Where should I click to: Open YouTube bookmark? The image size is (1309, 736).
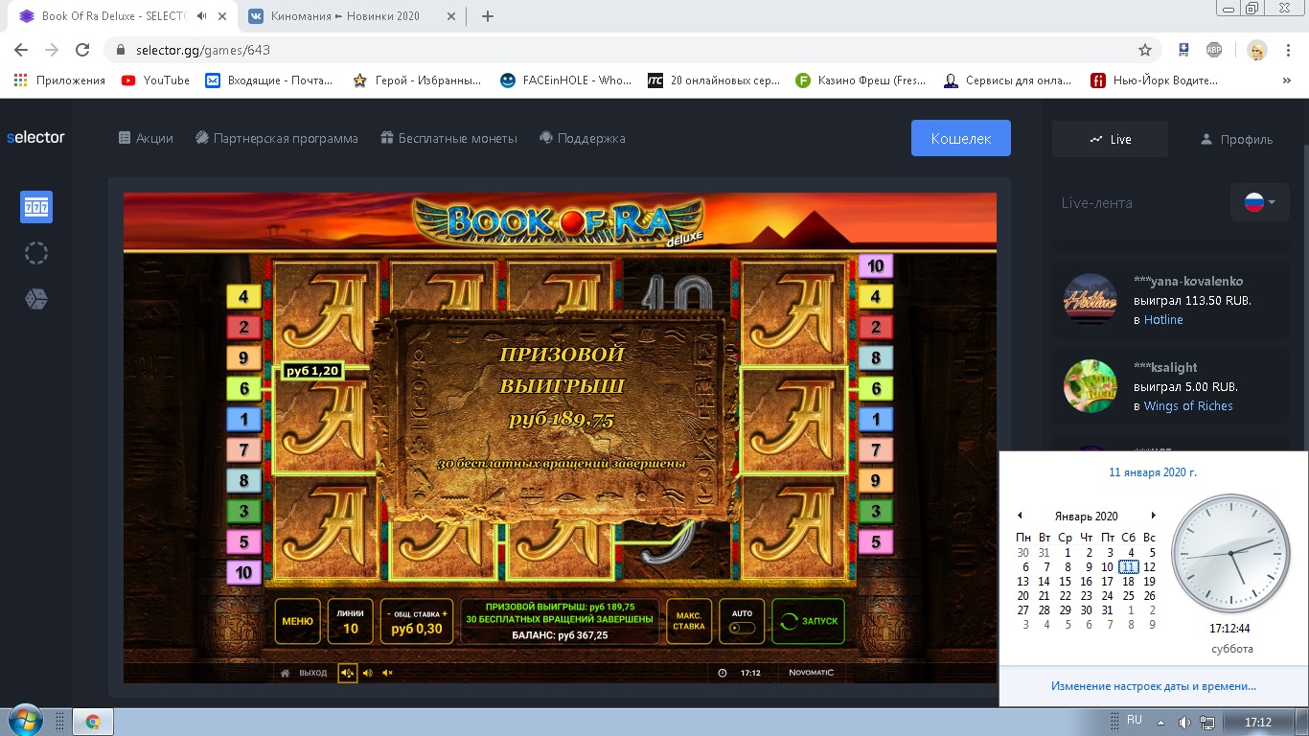156,80
